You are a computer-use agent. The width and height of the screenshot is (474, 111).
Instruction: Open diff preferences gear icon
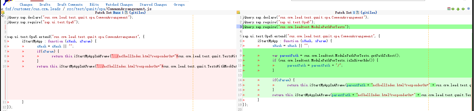(469, 9)
